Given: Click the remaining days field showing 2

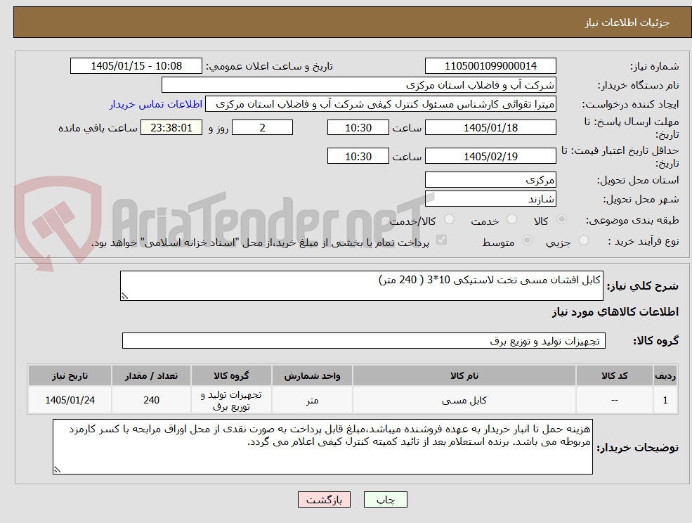Looking at the screenshot, I should 262,128.
